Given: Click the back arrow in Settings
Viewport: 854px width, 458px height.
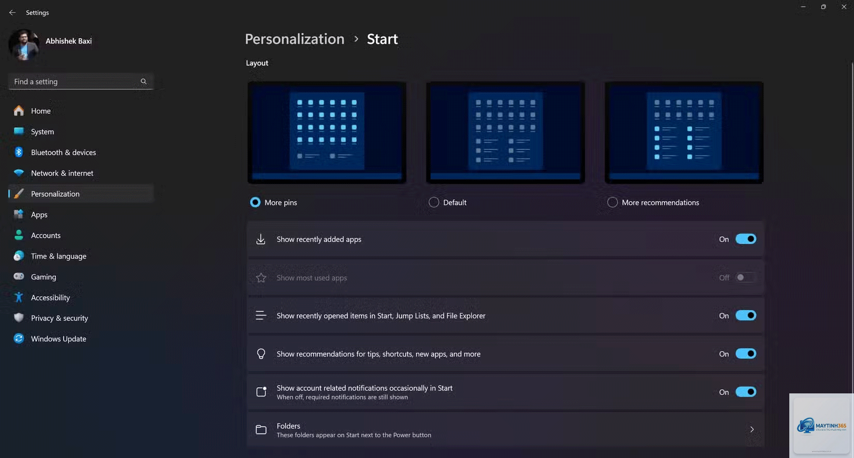Looking at the screenshot, I should coord(12,12).
